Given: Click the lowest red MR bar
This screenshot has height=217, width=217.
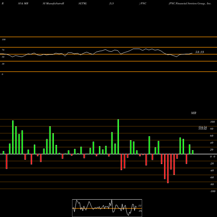Looking at the screenshot, I should point(168,168).
